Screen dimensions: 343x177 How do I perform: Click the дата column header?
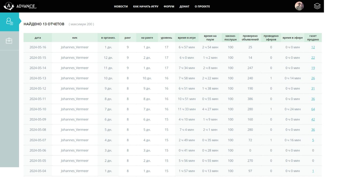tap(38, 38)
